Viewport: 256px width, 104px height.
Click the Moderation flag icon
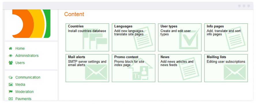(11, 92)
